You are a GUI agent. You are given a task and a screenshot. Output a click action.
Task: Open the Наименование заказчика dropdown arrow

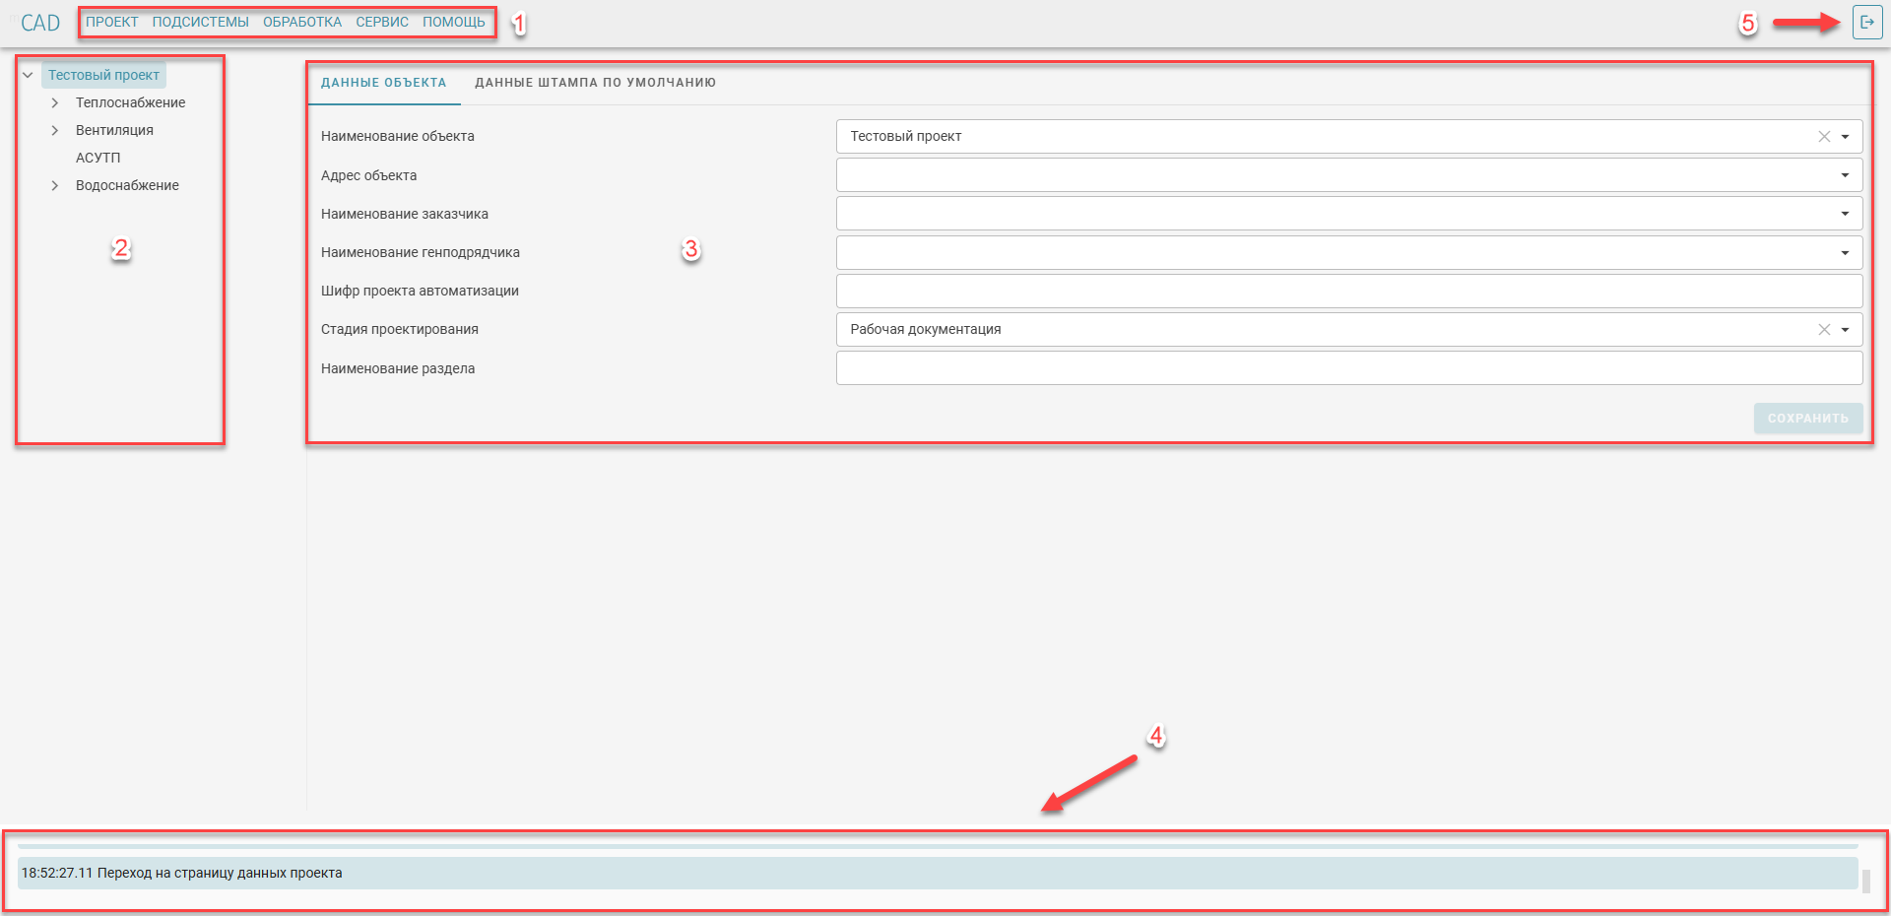[x=1845, y=214]
